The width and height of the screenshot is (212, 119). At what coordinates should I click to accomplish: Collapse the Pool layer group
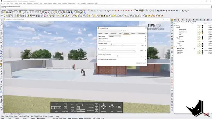click(x=176, y=43)
